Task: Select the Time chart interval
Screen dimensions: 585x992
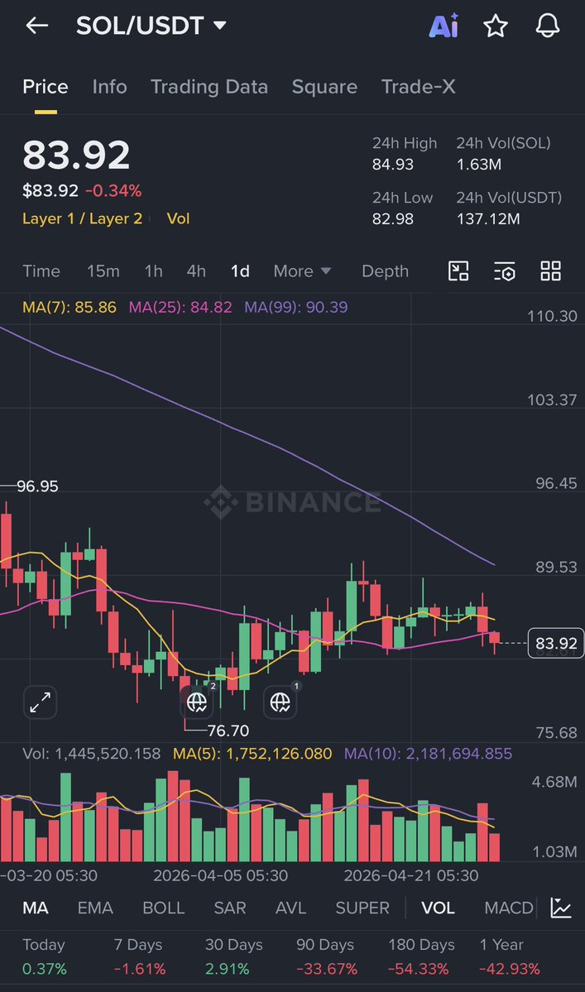Action: pyautogui.click(x=41, y=271)
